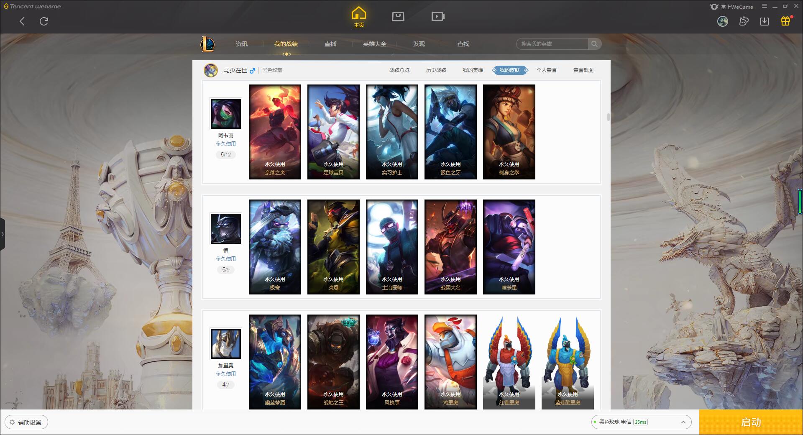Open the game controller icon in top bar
This screenshot has height=435, width=803.
point(744,21)
